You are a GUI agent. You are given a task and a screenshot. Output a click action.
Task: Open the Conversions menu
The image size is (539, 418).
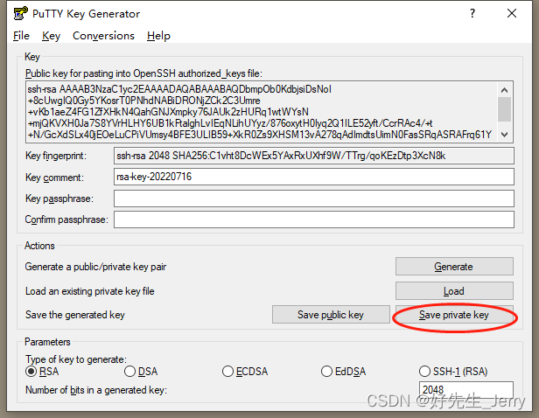[x=103, y=36]
